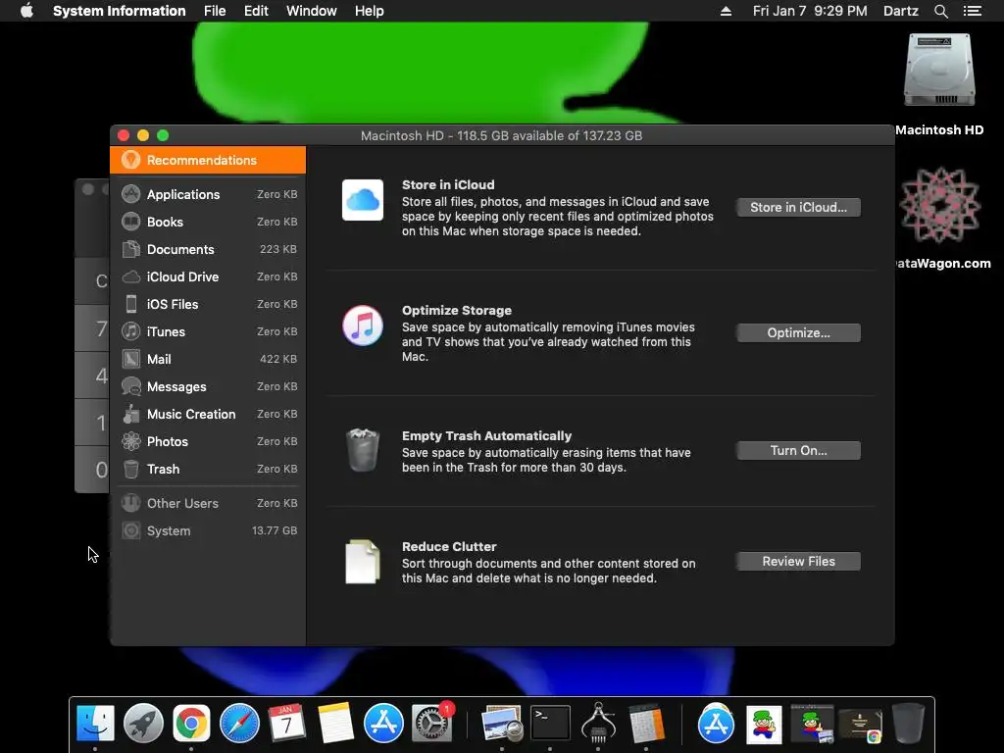Viewport: 1004px width, 753px height.
Task: Click the Photos flower icon
Action: (131, 441)
